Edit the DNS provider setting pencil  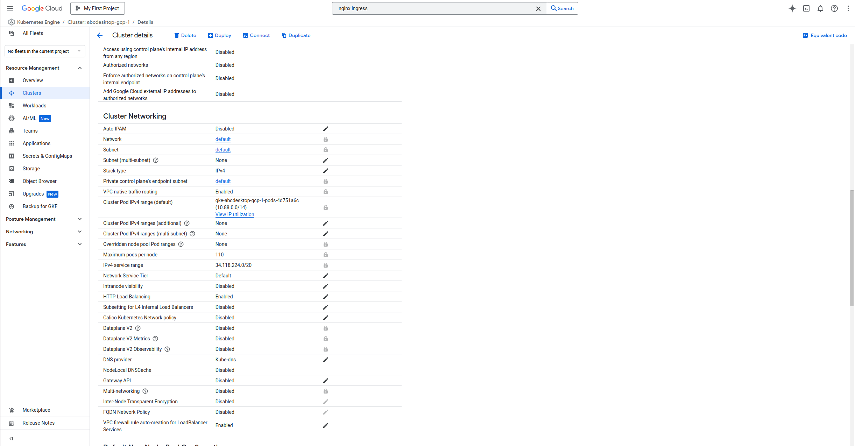pos(325,359)
